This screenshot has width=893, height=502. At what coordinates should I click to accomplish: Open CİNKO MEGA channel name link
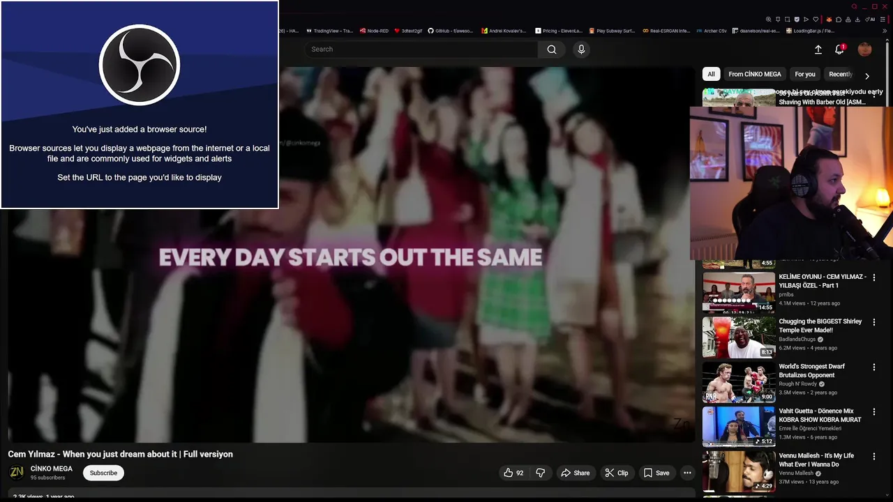(52, 469)
